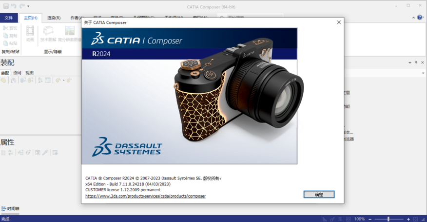Viewport: 427px width, 222px height.
Task: Click the help question mark icon
Action: tap(420, 18)
